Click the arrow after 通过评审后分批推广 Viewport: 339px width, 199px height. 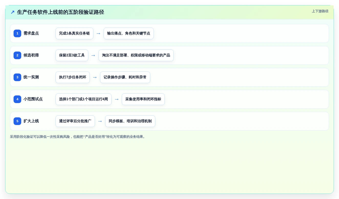tap(100, 121)
